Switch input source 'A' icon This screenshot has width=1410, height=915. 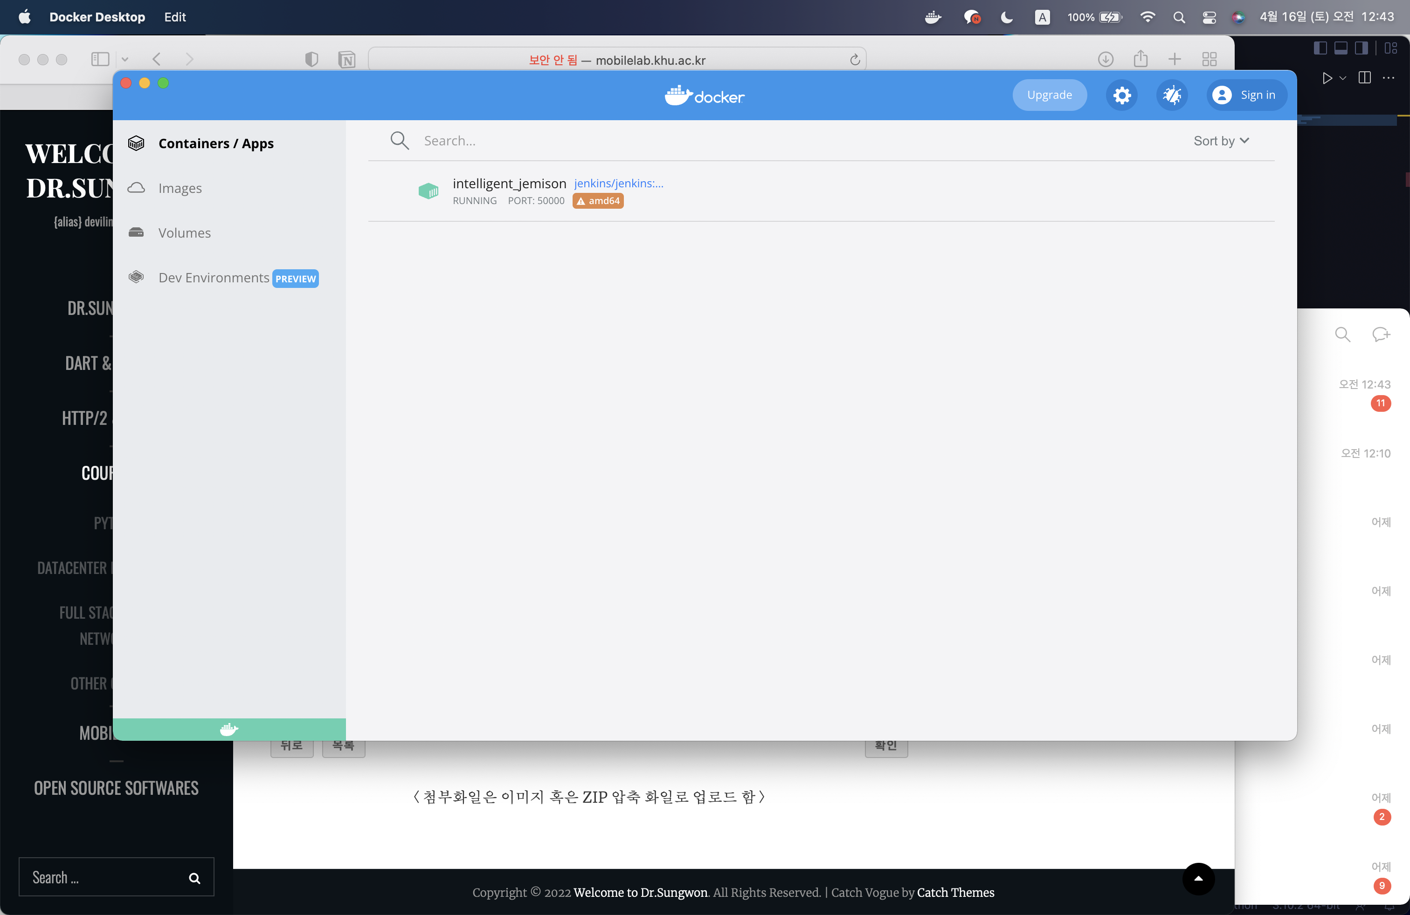coord(1042,17)
